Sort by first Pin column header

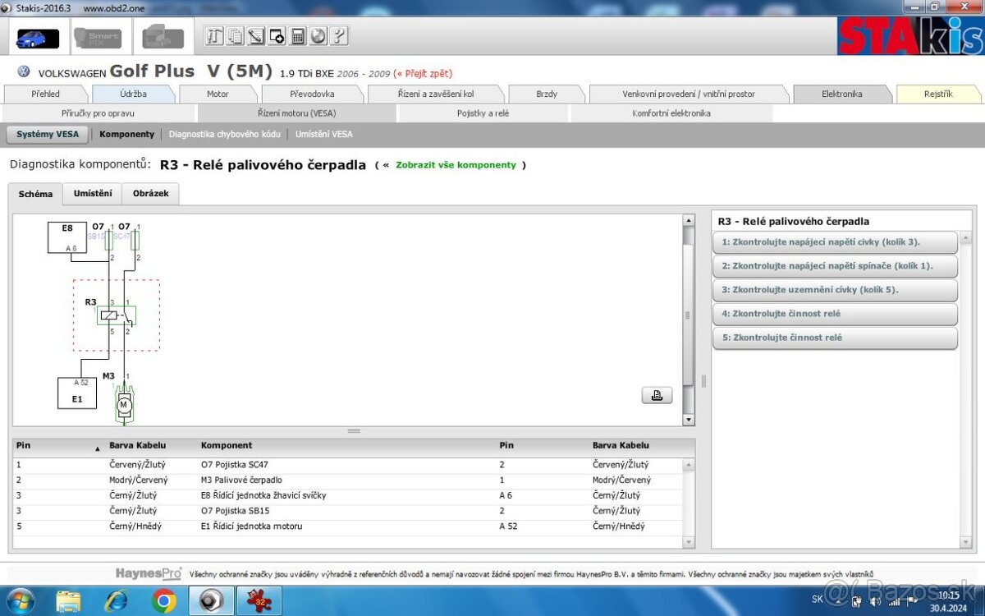pyautogui.click(x=58, y=446)
